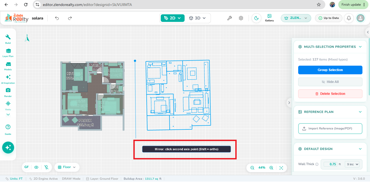
Task: Click the Zlendo Realty logo
Action: (x=17, y=18)
